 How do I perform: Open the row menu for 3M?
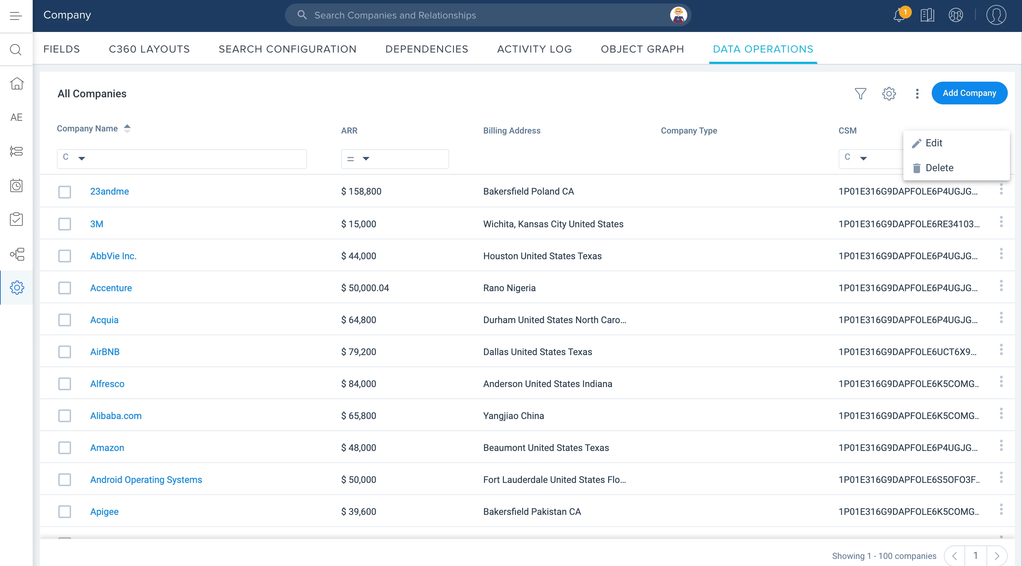1001,222
